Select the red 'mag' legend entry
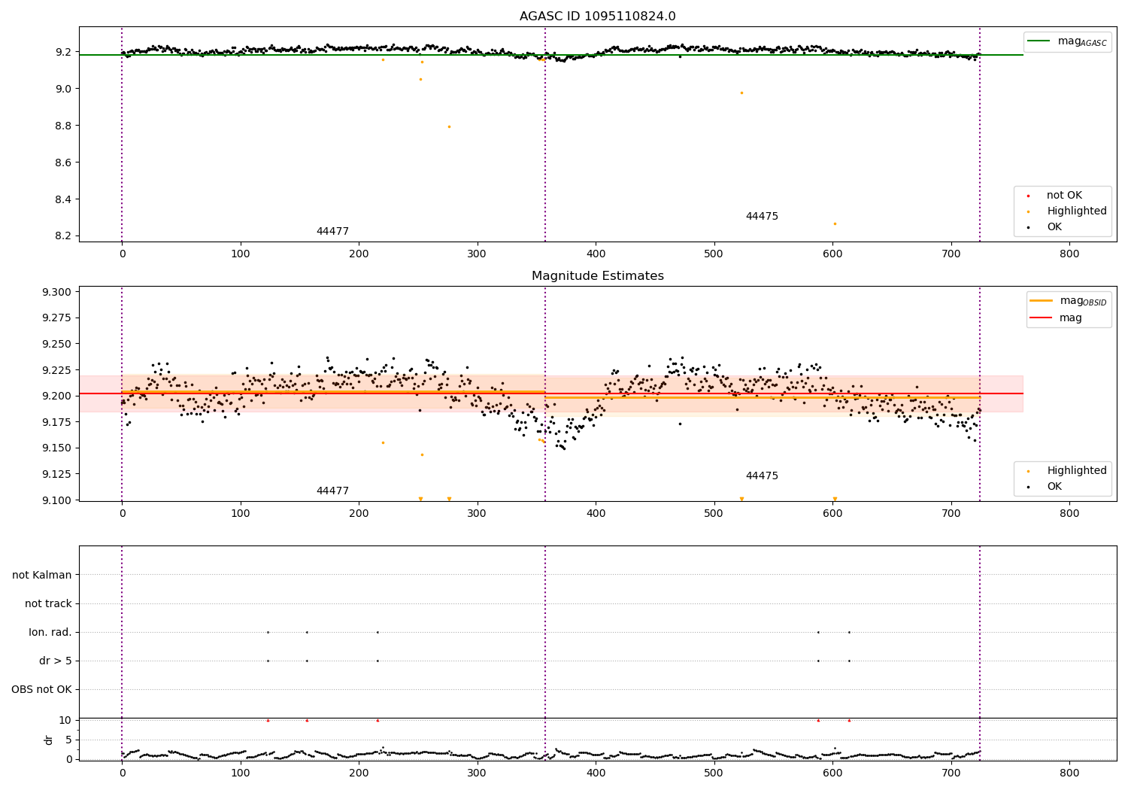Viewport: 1128px width, 790px height. (1056, 318)
